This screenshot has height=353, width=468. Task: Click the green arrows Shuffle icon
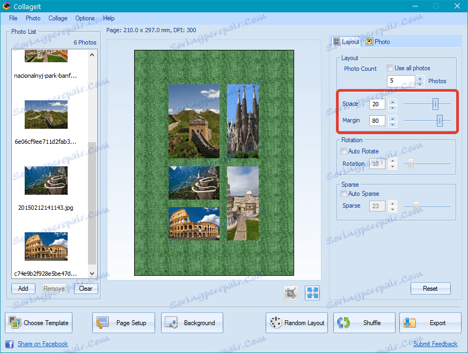[343, 322]
